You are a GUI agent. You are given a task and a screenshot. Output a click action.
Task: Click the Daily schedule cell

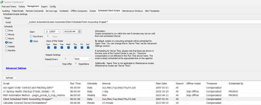[x=90, y=99]
